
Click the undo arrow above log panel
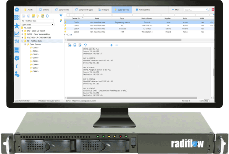(85, 45)
